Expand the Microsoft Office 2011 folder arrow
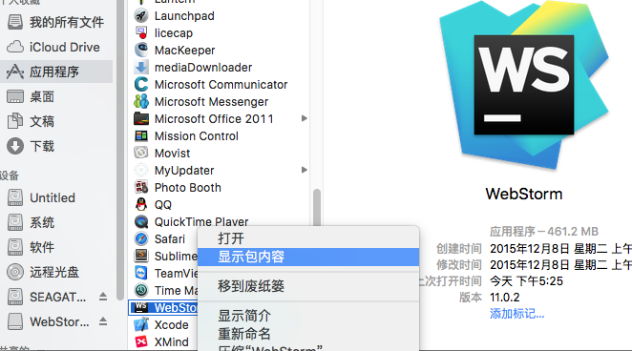The width and height of the screenshot is (632, 351). pyautogui.click(x=305, y=118)
